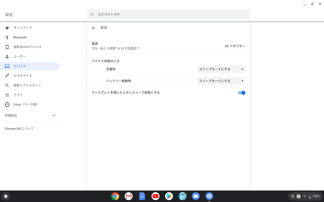
Task: Open Gmail from the shelf
Action: click(x=128, y=196)
